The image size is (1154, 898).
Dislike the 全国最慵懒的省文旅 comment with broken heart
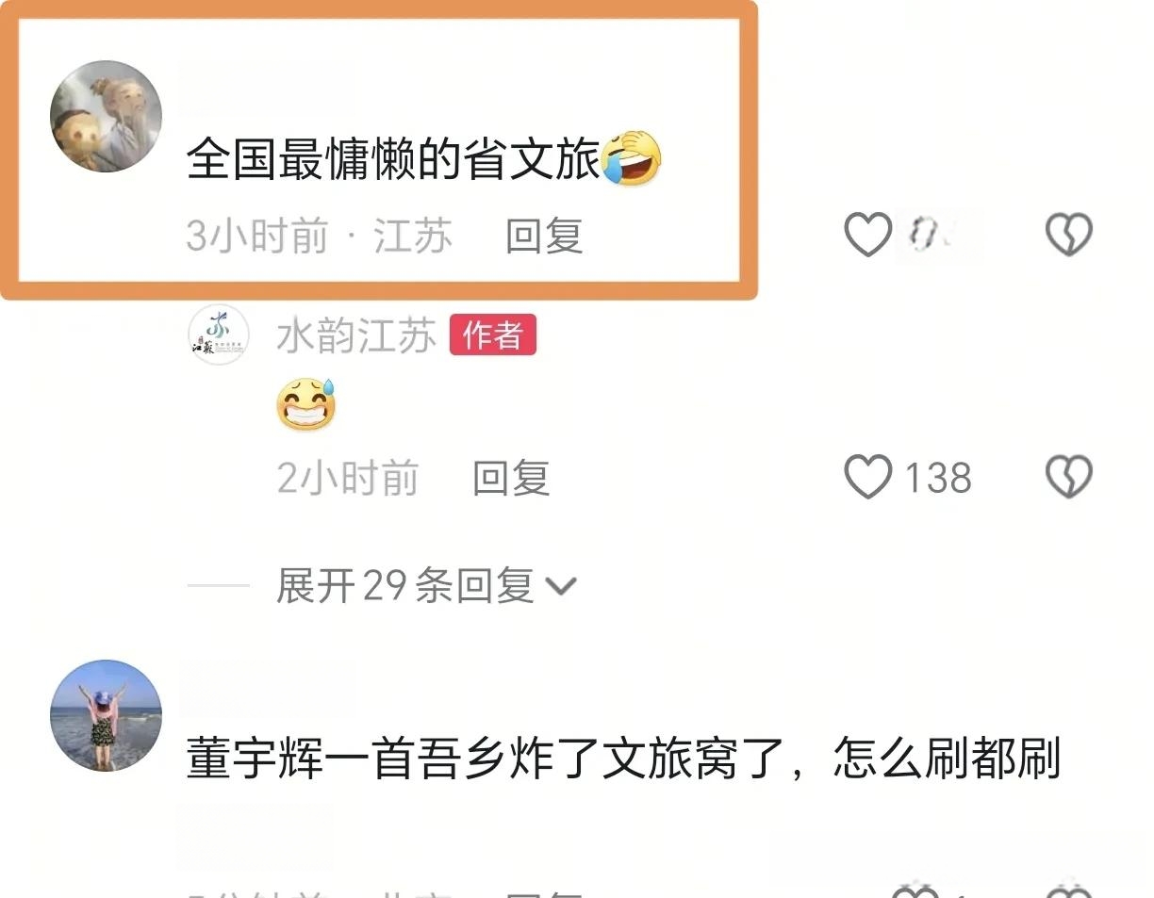click(1069, 235)
